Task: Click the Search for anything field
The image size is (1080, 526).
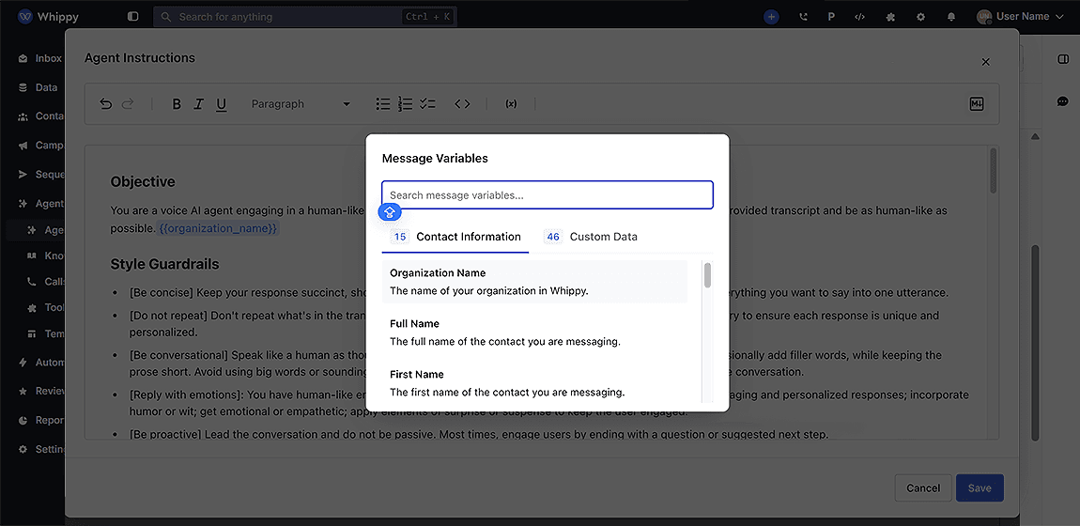Action: (305, 17)
